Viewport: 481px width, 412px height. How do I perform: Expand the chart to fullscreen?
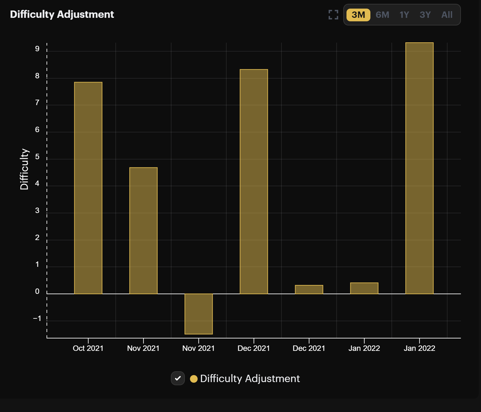coord(333,15)
